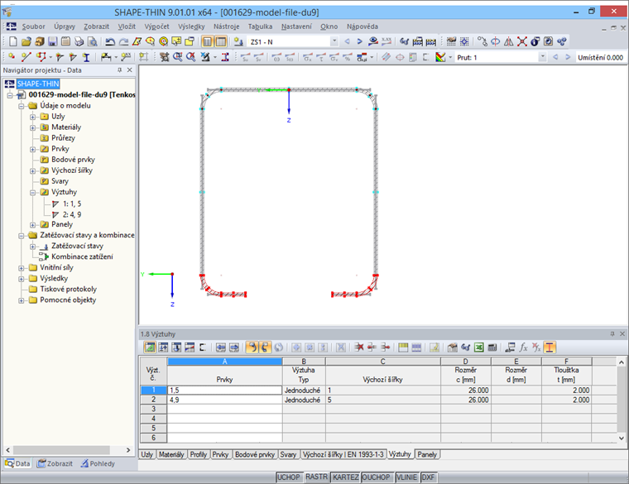Switch to the Svary table tab
The image size is (629, 484).
pyautogui.click(x=288, y=454)
